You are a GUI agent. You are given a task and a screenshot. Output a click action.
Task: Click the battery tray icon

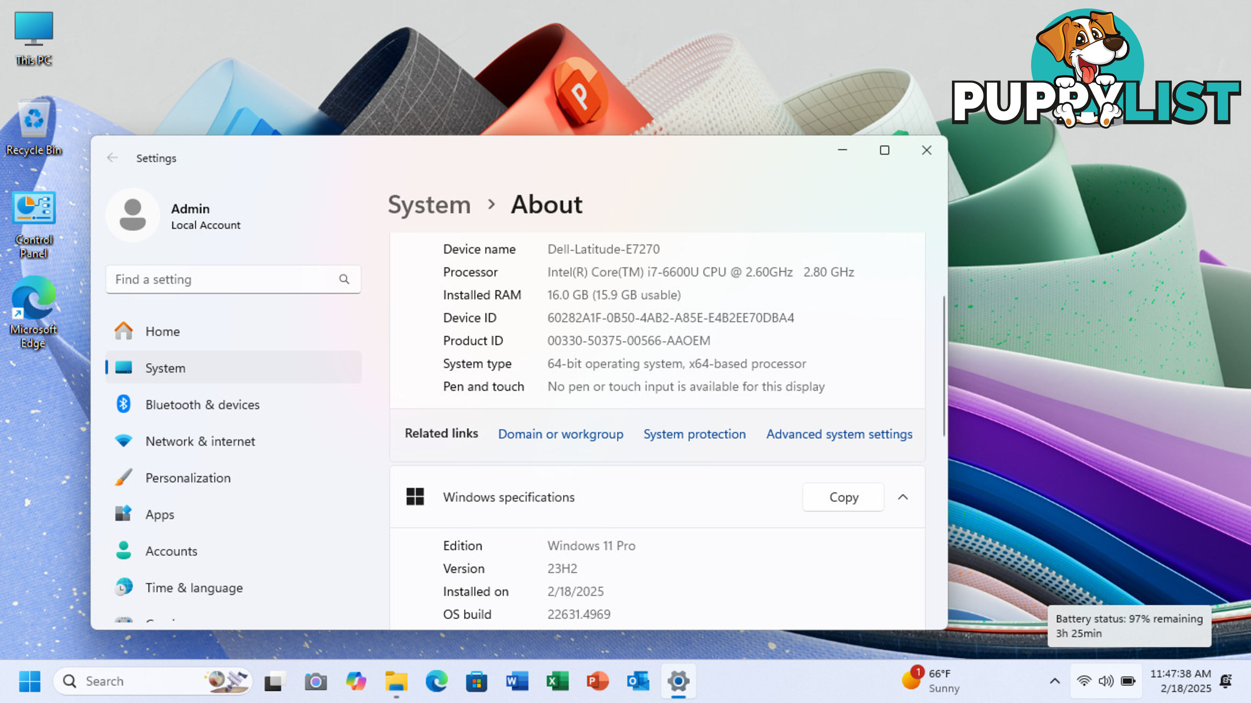1128,681
